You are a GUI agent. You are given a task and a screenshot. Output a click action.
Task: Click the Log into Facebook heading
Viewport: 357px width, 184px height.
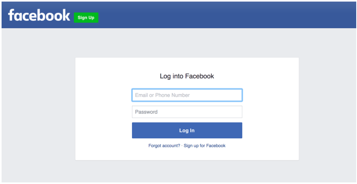click(x=187, y=76)
